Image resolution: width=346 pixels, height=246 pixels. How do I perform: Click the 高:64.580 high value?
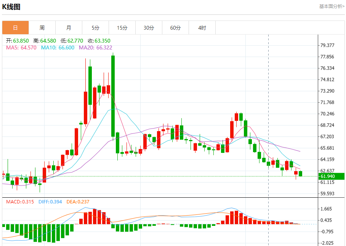click(x=45, y=41)
